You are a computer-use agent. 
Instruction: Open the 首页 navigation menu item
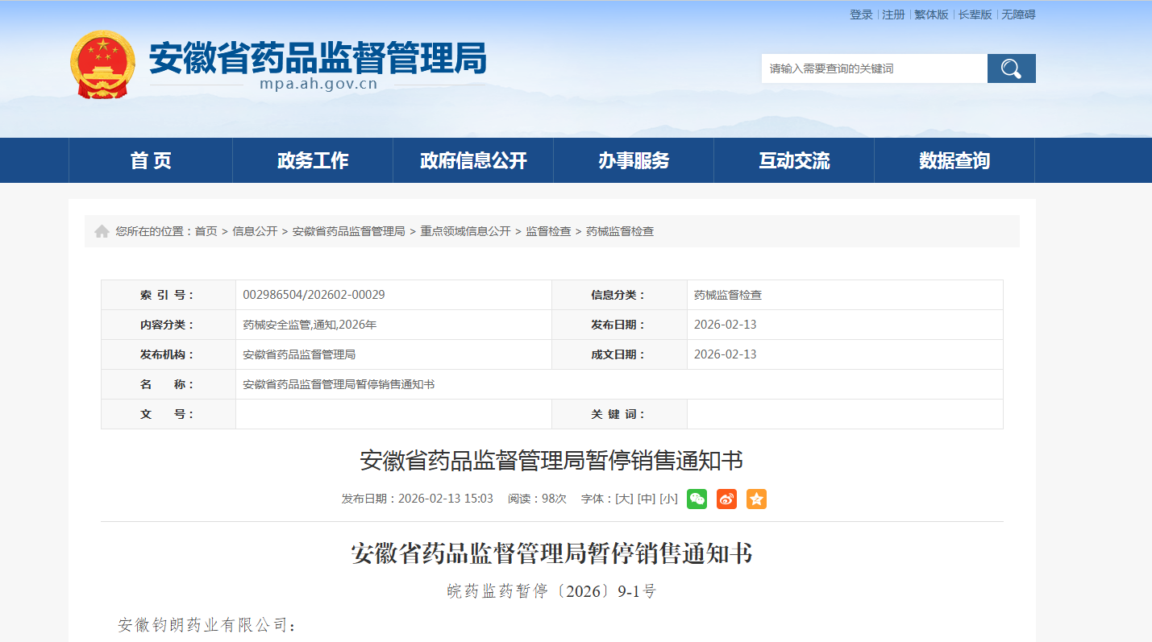(x=151, y=160)
